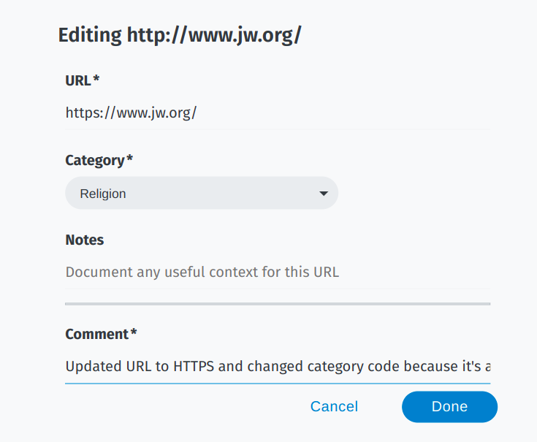537x442 pixels.
Task: Focus the URL input field
Action: (278, 113)
